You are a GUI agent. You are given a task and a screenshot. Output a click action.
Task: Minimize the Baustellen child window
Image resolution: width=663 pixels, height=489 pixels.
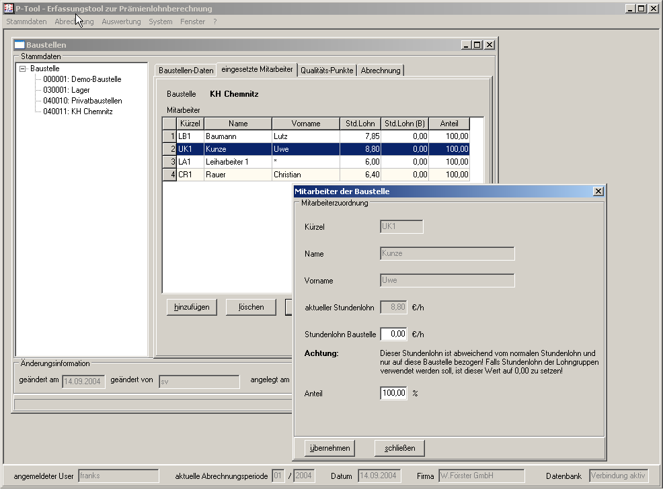point(466,45)
